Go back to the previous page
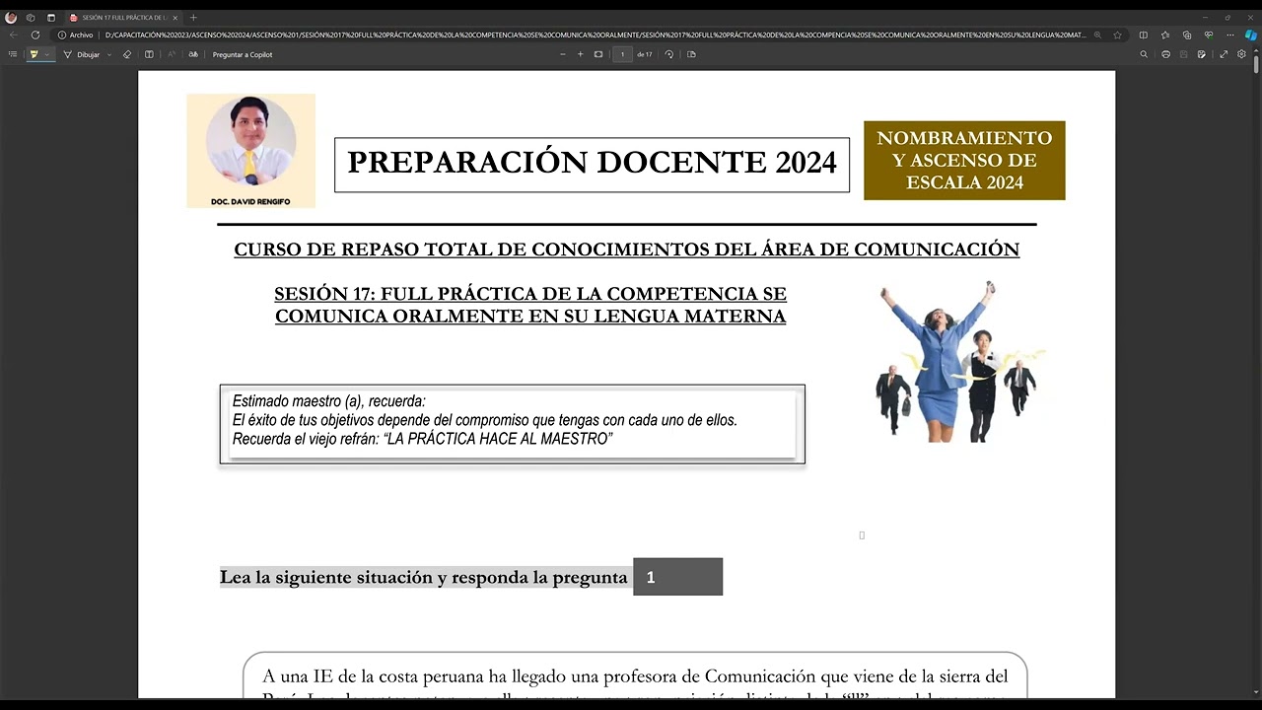Image resolution: width=1262 pixels, height=710 pixels. (14, 35)
